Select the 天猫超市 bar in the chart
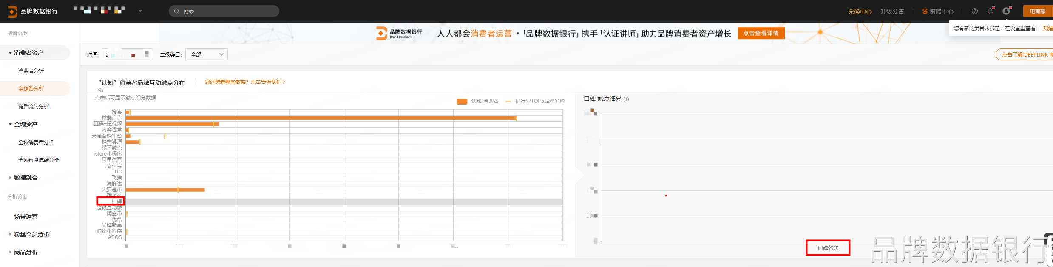The height and width of the screenshot is (267, 1053). point(165,190)
